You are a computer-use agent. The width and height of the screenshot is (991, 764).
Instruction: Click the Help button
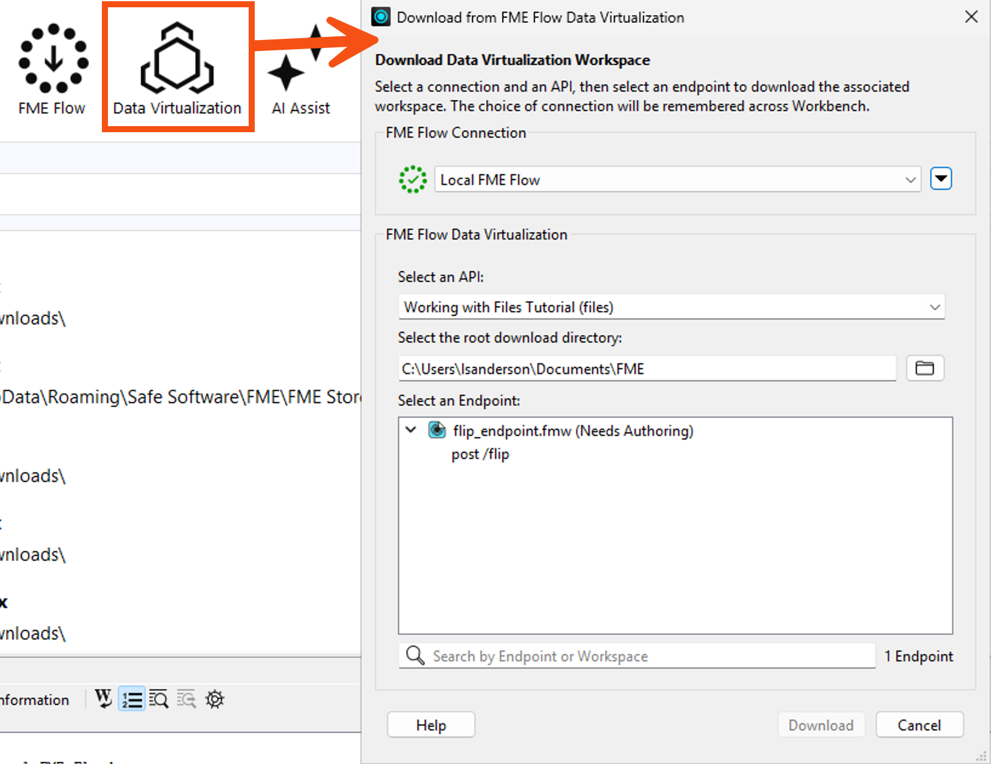431,725
